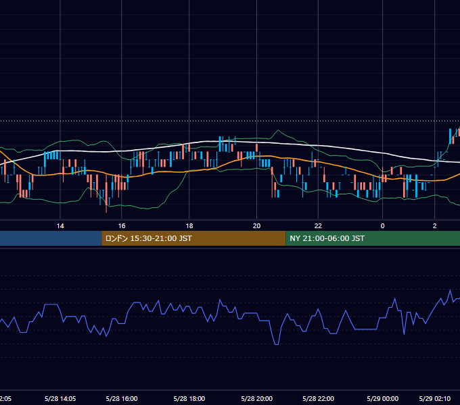Click the 5/28 20:00 date label
The height and width of the screenshot is (405, 460).
(256, 398)
